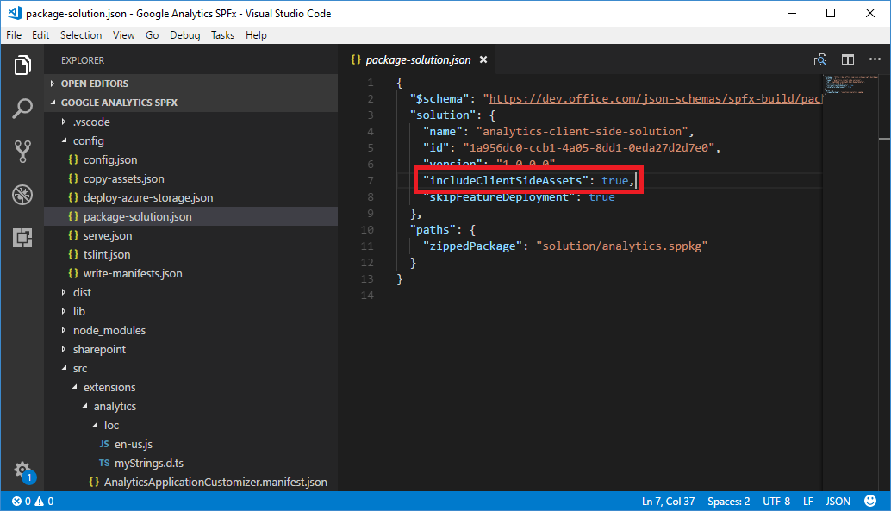Open the Search panel in the activity bar

pyautogui.click(x=22, y=109)
